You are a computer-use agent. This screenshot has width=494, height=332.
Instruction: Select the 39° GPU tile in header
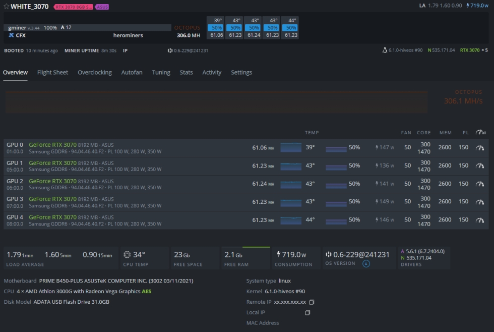click(x=216, y=28)
